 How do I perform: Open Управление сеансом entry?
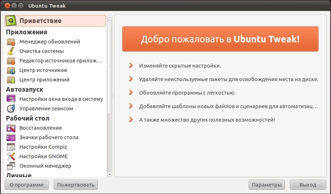[55, 109]
